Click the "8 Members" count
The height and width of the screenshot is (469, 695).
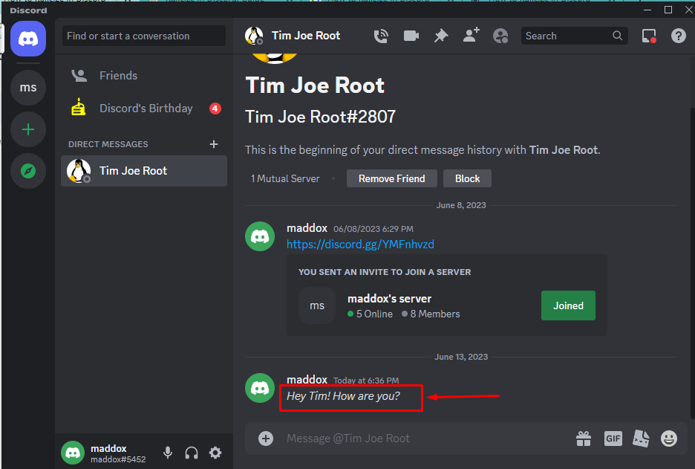435,314
